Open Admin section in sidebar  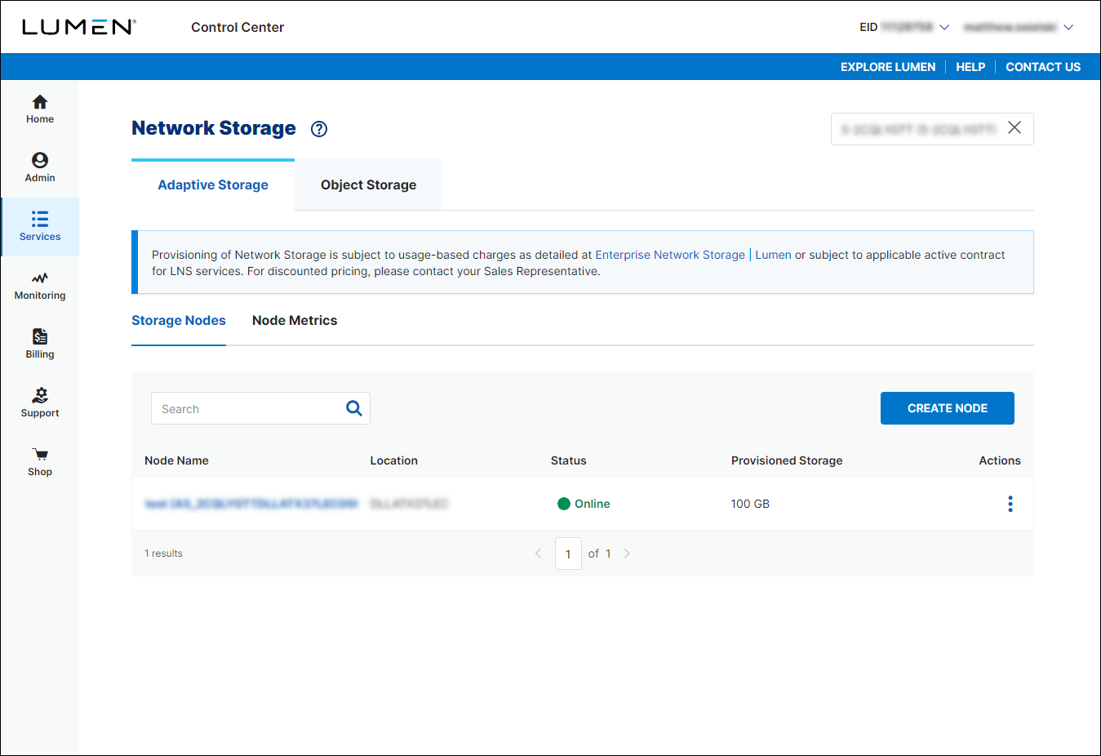(39, 168)
